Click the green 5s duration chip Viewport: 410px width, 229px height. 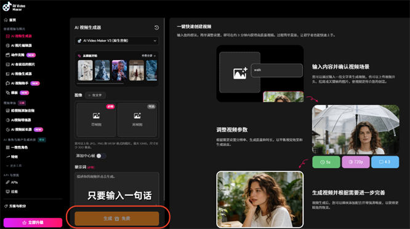coord(326,162)
